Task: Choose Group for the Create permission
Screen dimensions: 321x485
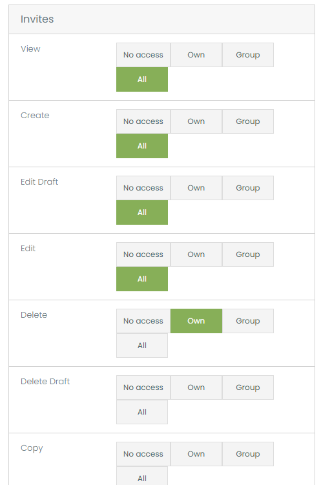Action: [248, 121]
